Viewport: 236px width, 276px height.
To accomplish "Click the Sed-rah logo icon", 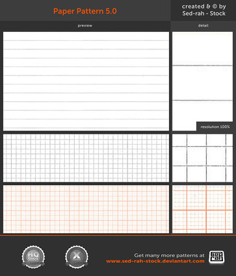I will coord(216,258).
